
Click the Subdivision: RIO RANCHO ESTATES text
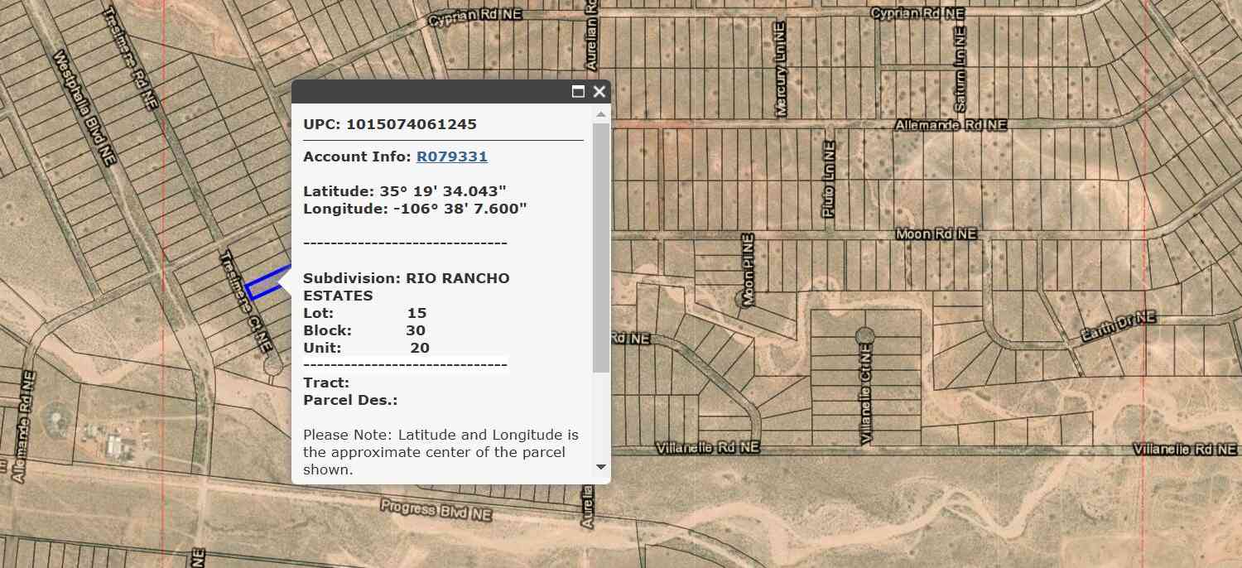[407, 286]
